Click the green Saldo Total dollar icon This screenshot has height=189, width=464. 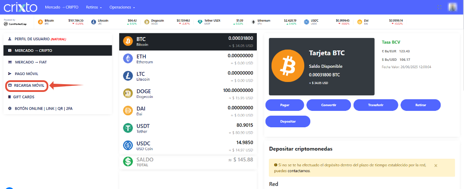[x=128, y=161]
